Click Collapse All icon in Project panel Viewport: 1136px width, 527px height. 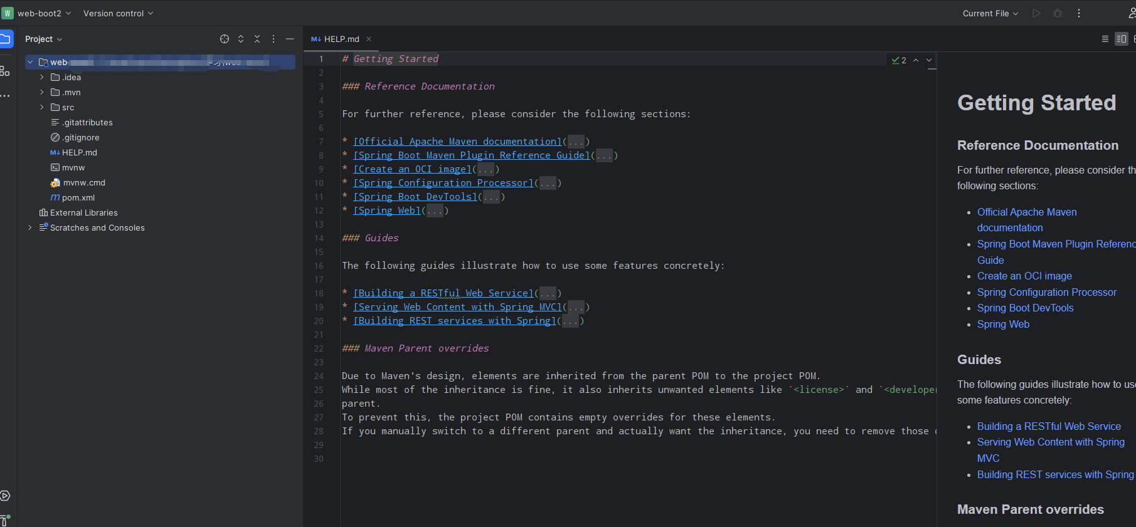click(x=257, y=39)
